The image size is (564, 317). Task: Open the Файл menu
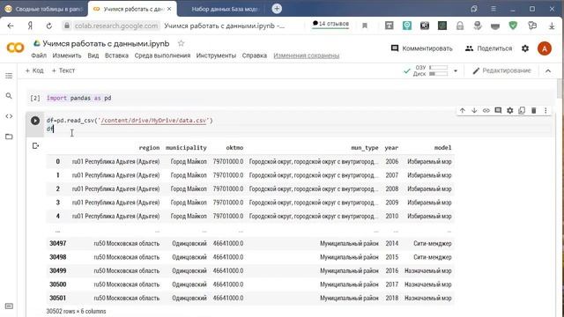click(x=39, y=55)
